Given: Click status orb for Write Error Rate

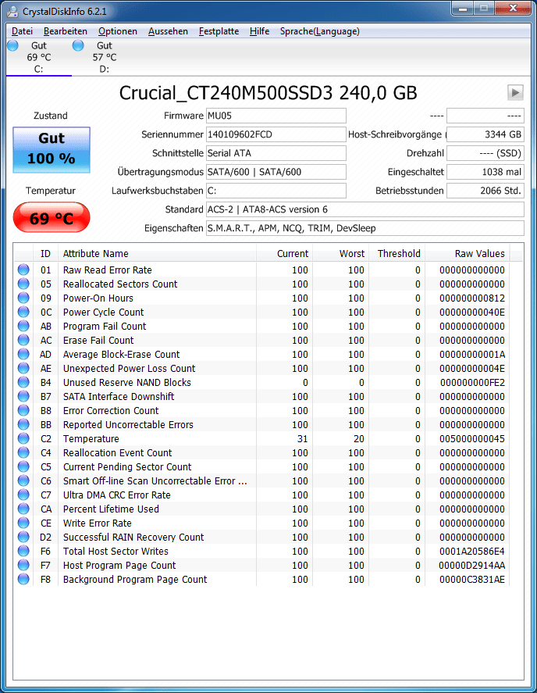Looking at the screenshot, I should [x=23, y=523].
